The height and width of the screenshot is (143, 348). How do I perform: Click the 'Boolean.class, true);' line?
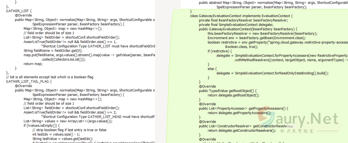[241, 46]
